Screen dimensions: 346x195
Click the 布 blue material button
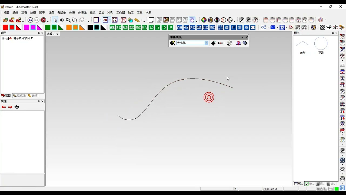coord(246,27)
